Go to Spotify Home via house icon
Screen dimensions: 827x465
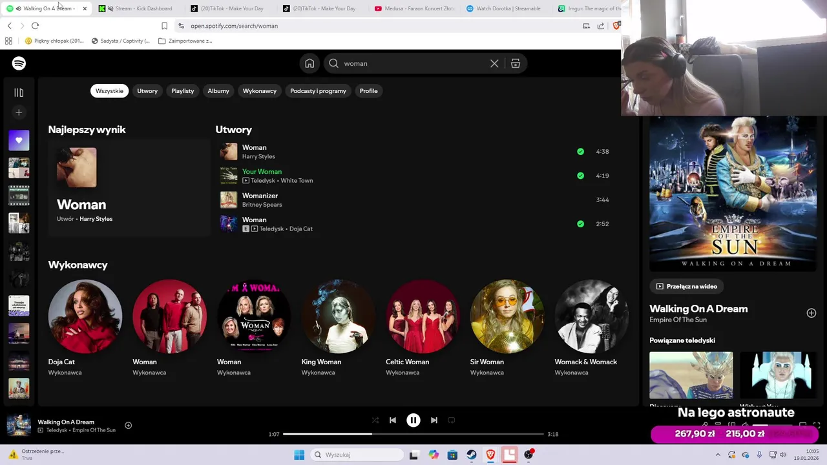click(x=309, y=63)
